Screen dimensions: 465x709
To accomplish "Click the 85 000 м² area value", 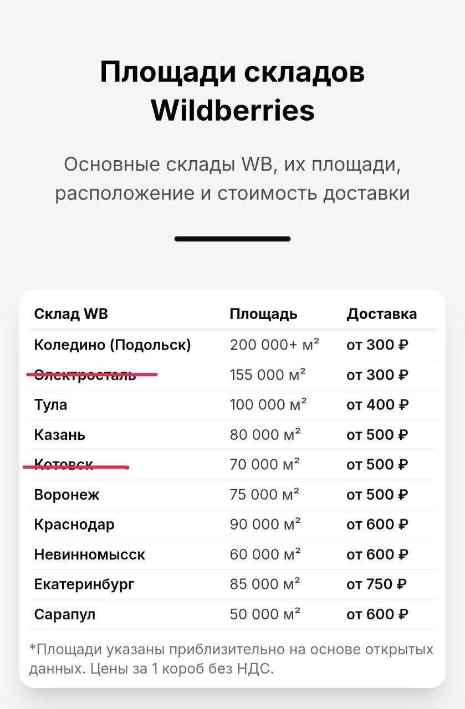I will pyautogui.click(x=265, y=584).
